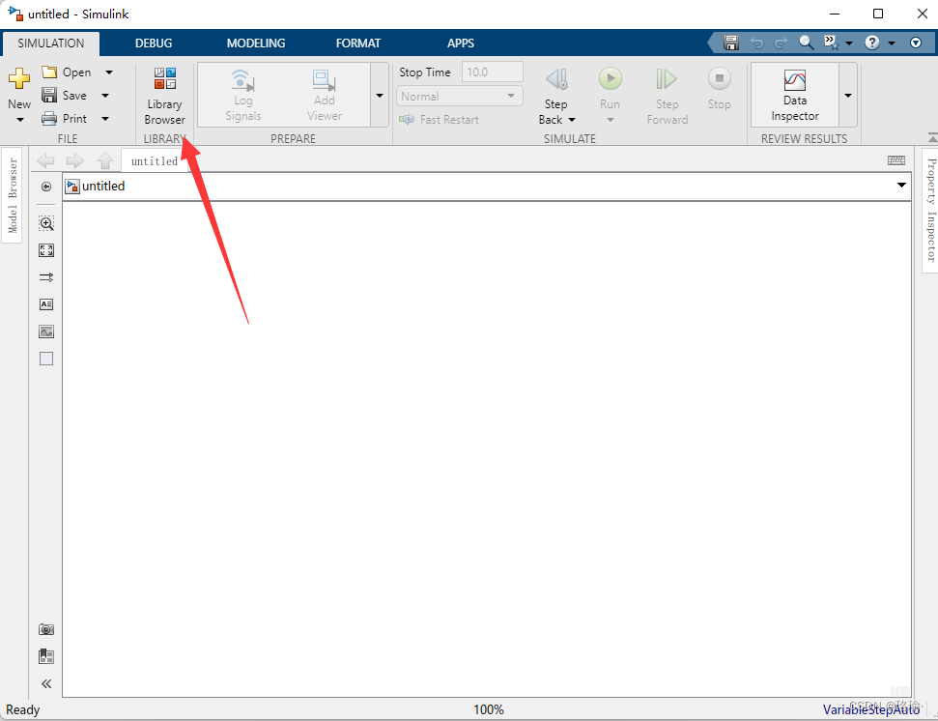Click the Step Forward button
The height and width of the screenshot is (721, 938).
click(x=667, y=95)
